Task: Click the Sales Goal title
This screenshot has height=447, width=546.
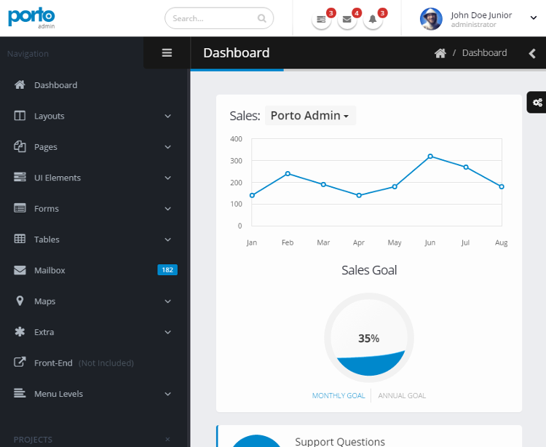Action: (x=369, y=270)
